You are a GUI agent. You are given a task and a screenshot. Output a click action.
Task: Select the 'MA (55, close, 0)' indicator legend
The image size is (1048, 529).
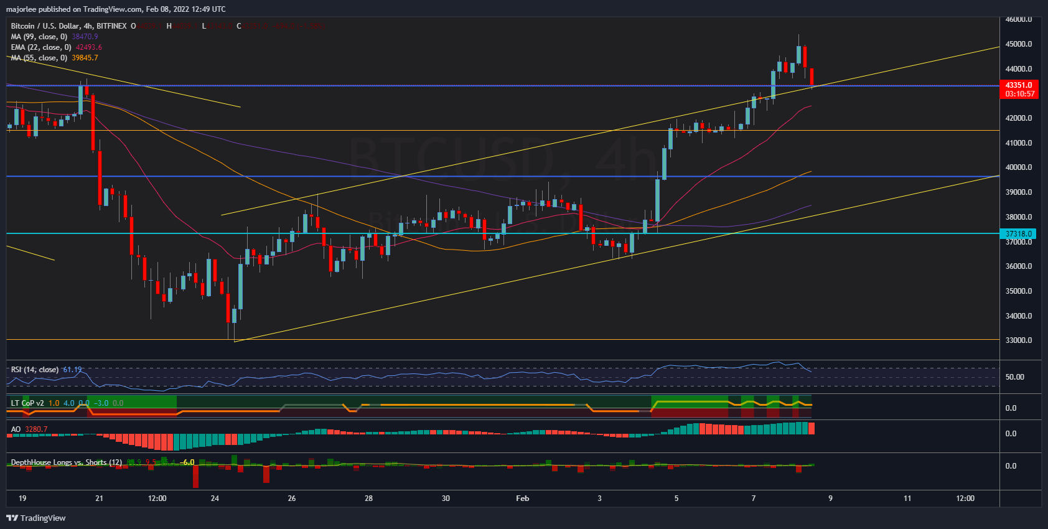[39, 58]
